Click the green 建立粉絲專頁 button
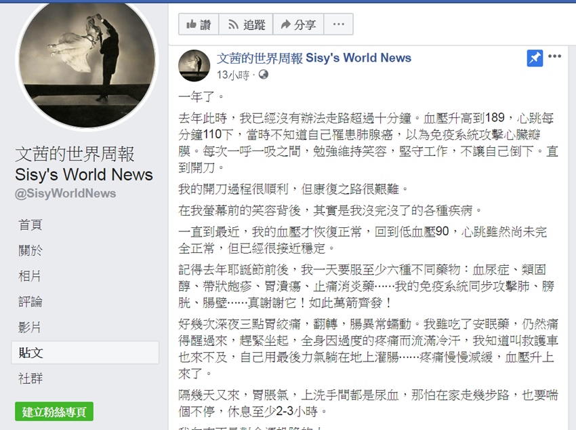The image size is (576, 430). coord(54,412)
